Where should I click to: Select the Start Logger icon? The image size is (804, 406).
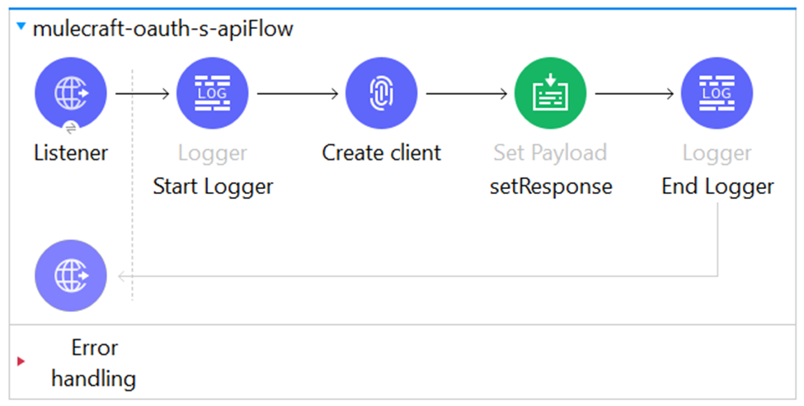212,93
